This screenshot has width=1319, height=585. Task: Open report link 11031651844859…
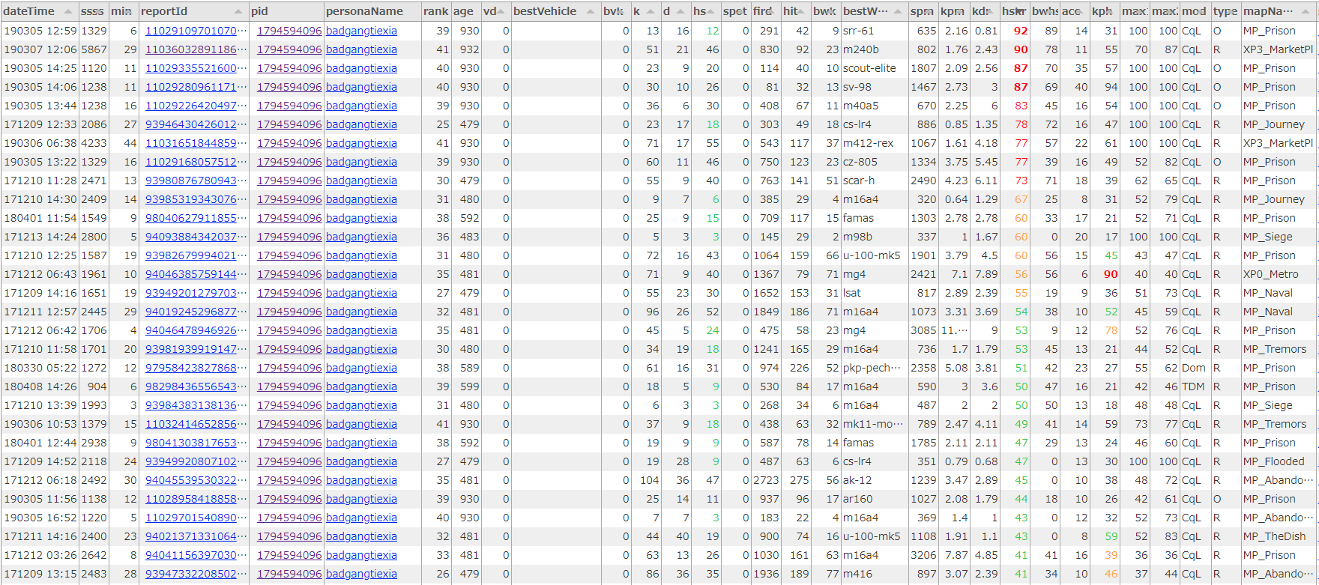tap(196, 143)
